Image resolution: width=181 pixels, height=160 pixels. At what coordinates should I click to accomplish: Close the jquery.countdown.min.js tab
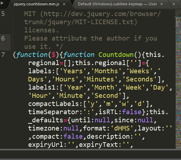(64, 4)
